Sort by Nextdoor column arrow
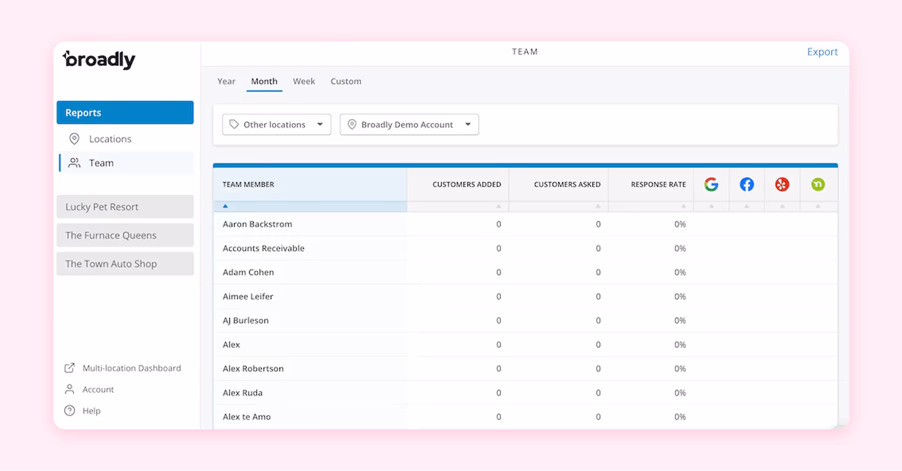This screenshot has width=902, height=471. click(x=818, y=206)
